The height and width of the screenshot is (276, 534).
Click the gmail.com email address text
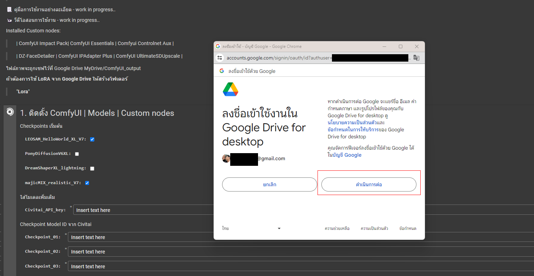[271, 158]
